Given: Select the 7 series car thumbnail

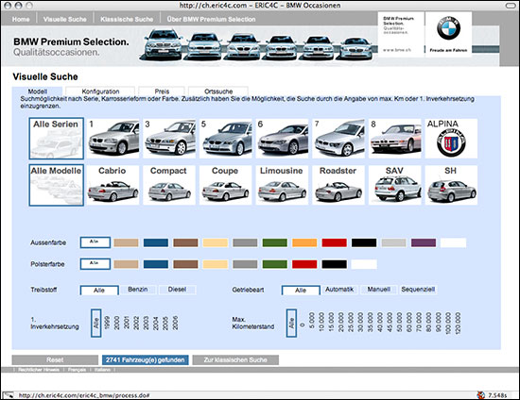Looking at the screenshot, I should pos(338,139).
